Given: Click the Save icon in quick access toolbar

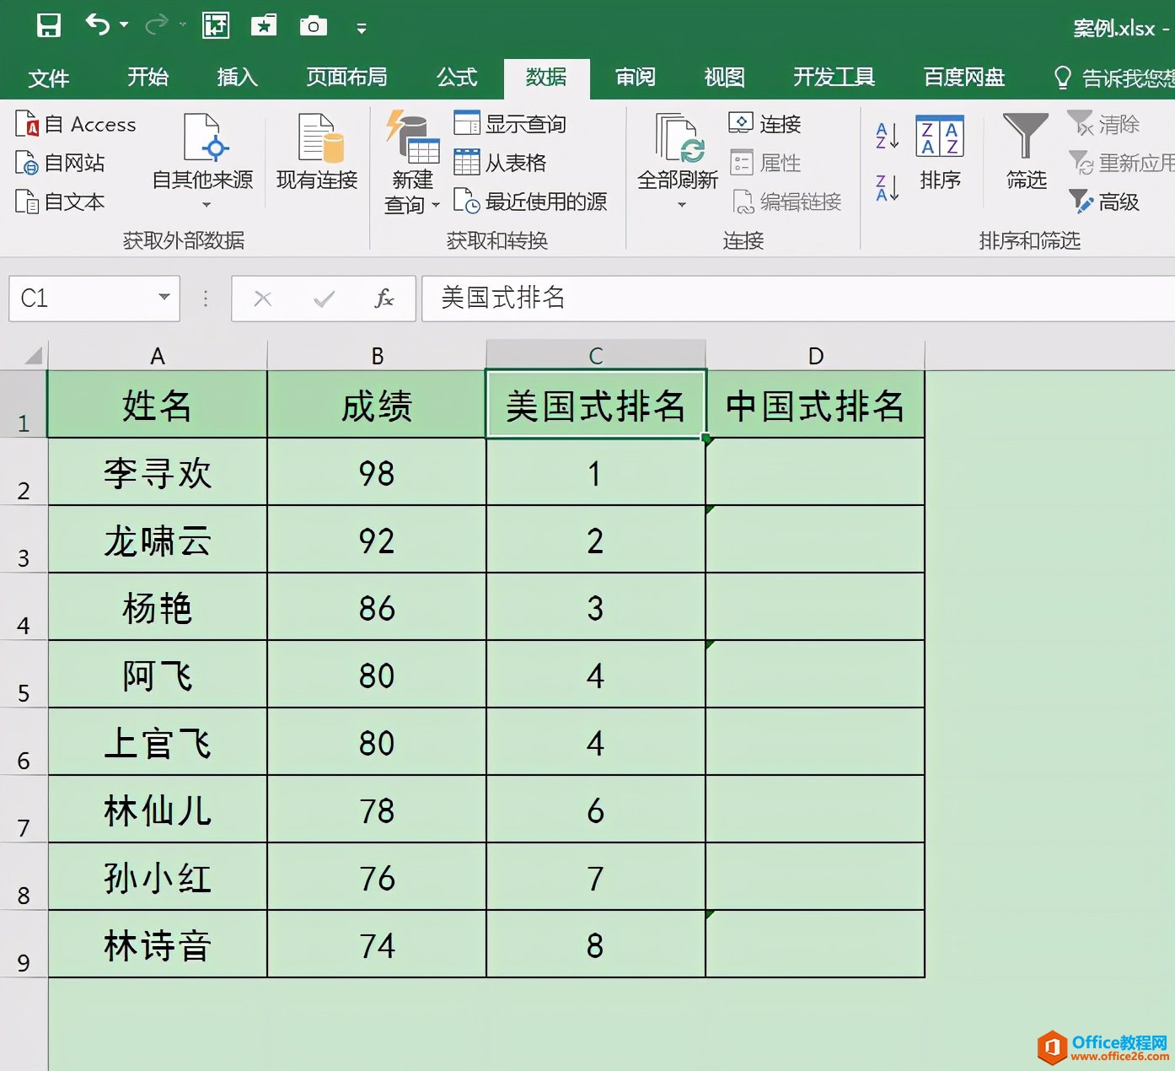Looking at the screenshot, I should pyautogui.click(x=49, y=25).
